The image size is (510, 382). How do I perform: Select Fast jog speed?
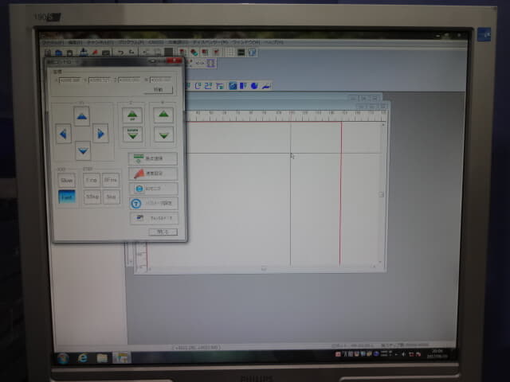67,197
